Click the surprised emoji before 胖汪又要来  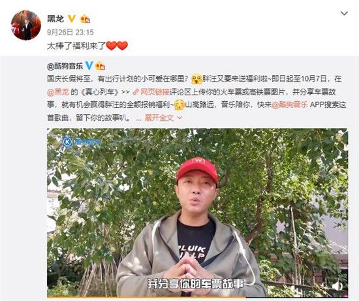click(x=197, y=79)
